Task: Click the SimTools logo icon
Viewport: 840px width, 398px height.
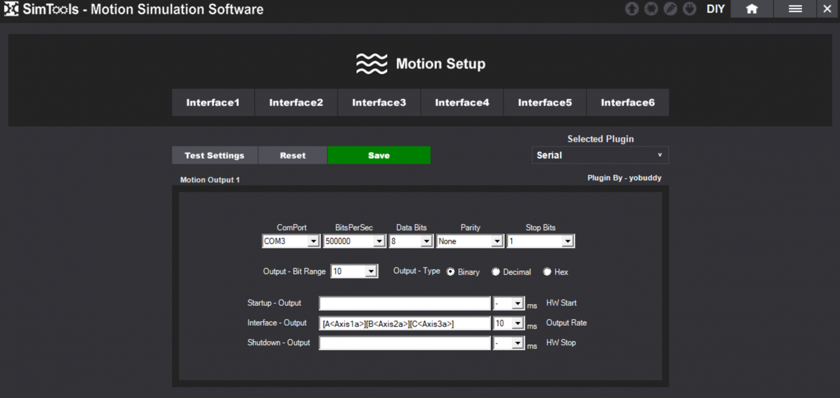Action: (x=10, y=9)
